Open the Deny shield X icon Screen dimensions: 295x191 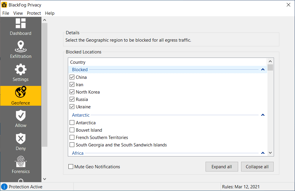(21, 139)
